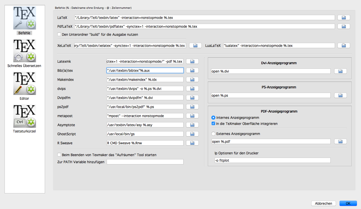Screen dimensions: 361x209
Task: Select Internes Anzeigeprogramm radio button
Action: coord(213,118)
